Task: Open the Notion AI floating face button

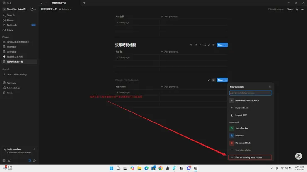Action: click(299, 156)
